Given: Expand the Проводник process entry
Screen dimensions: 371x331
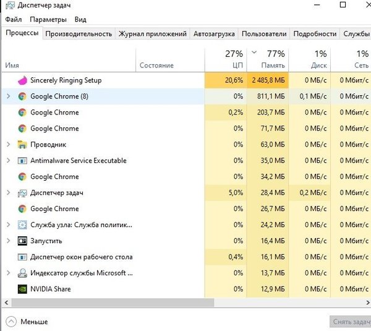Looking at the screenshot, I should [x=8, y=145].
